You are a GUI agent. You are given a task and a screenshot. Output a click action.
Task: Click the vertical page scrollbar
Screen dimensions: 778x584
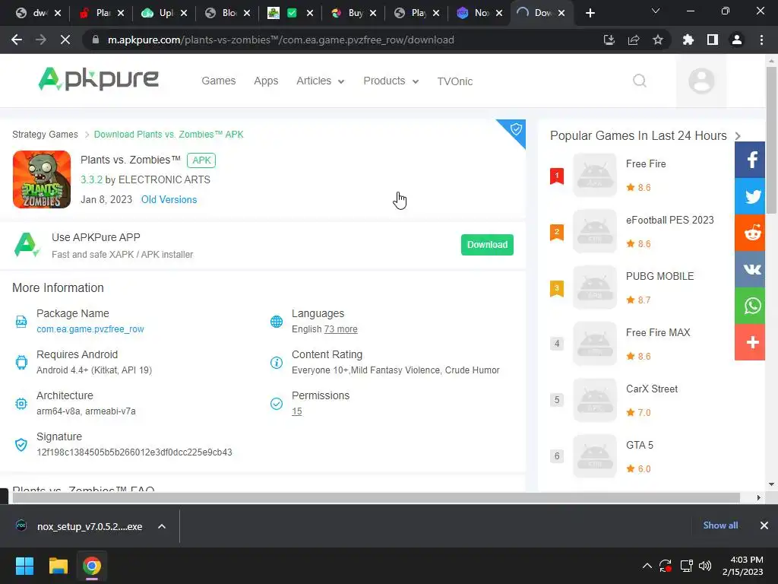[771, 141]
